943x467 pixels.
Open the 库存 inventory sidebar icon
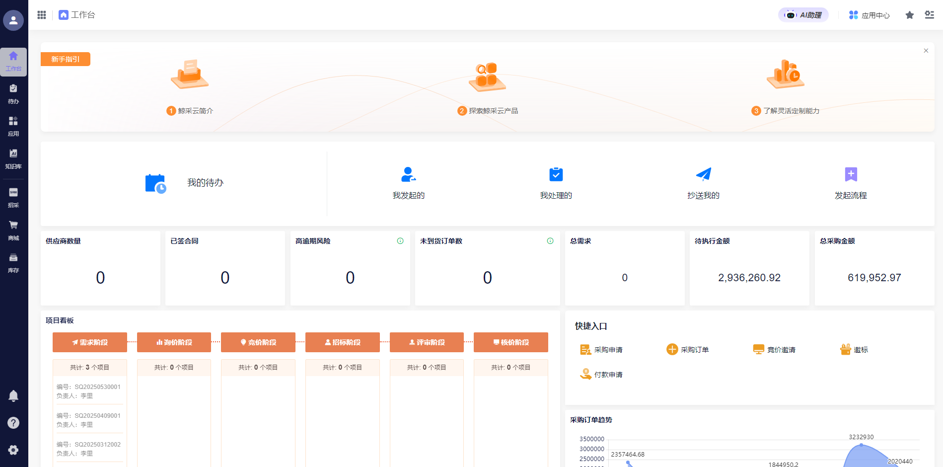click(13, 262)
